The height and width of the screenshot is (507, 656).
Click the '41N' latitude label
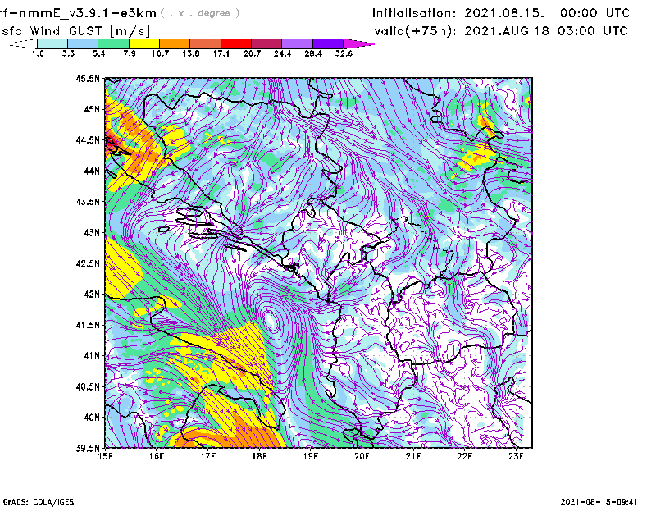coord(92,356)
